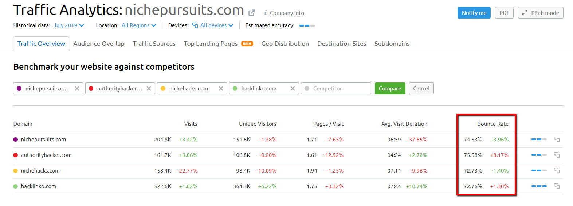Screen dimensions: 573x206
Task: Click the empty Competitor input field
Action: click(x=336, y=88)
